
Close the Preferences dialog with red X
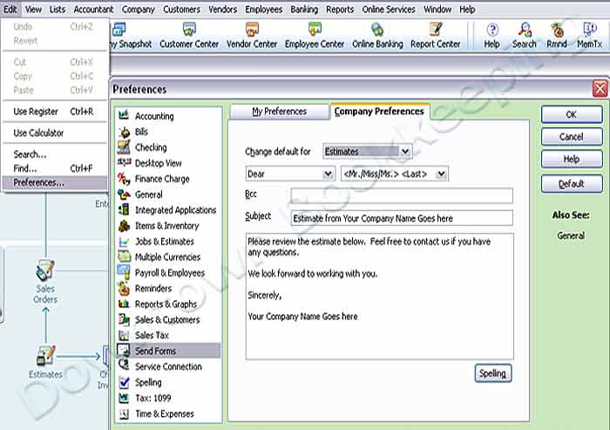(x=600, y=89)
